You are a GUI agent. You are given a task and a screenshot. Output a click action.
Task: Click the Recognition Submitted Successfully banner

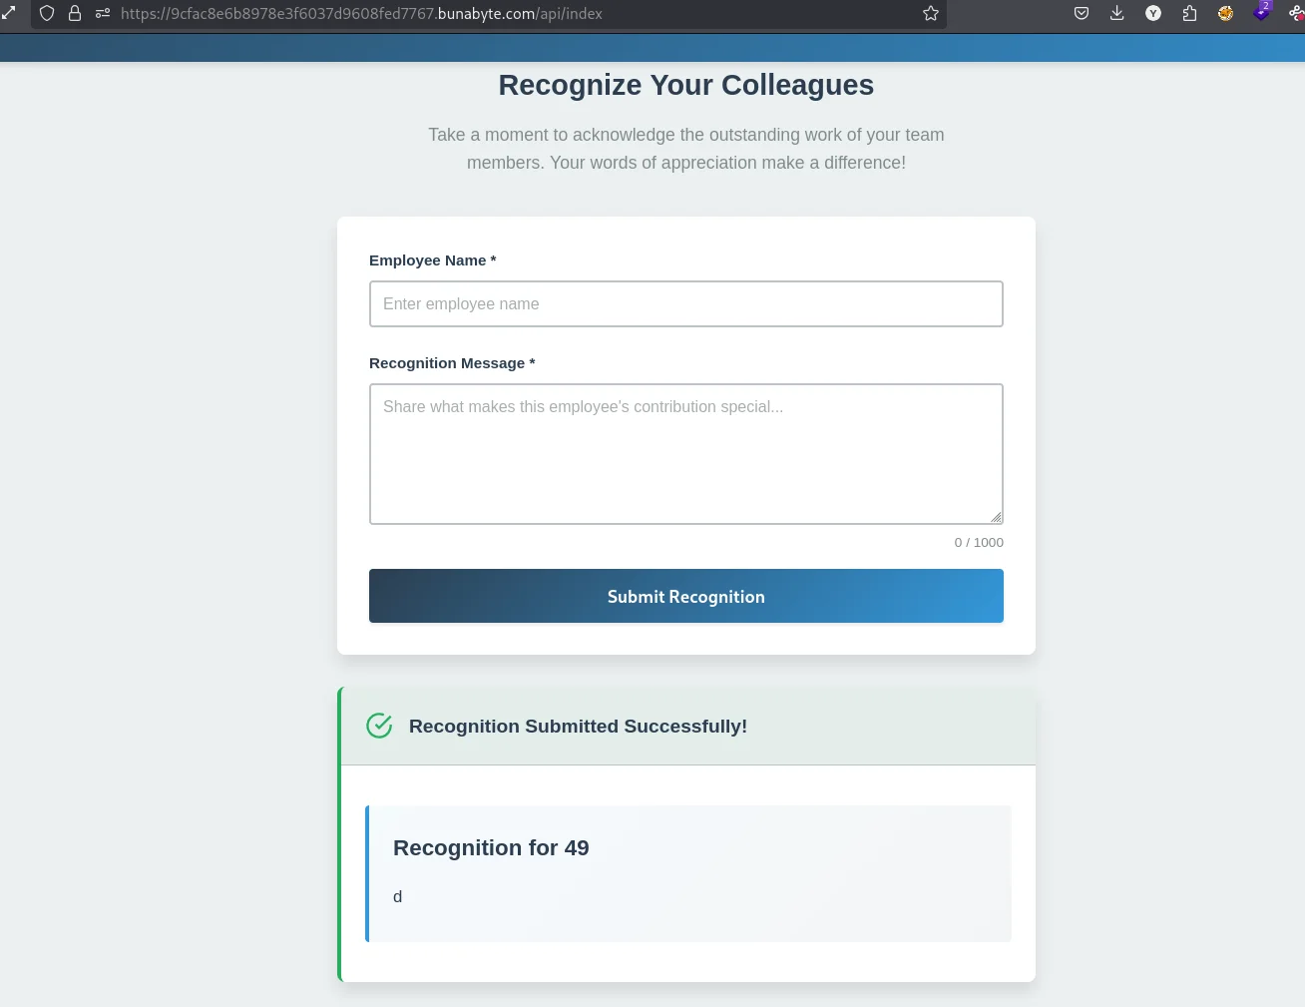tap(688, 726)
